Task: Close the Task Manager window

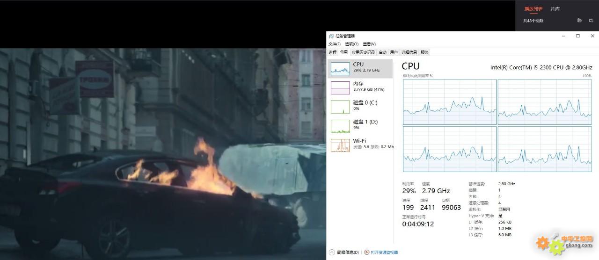Action: (592, 36)
